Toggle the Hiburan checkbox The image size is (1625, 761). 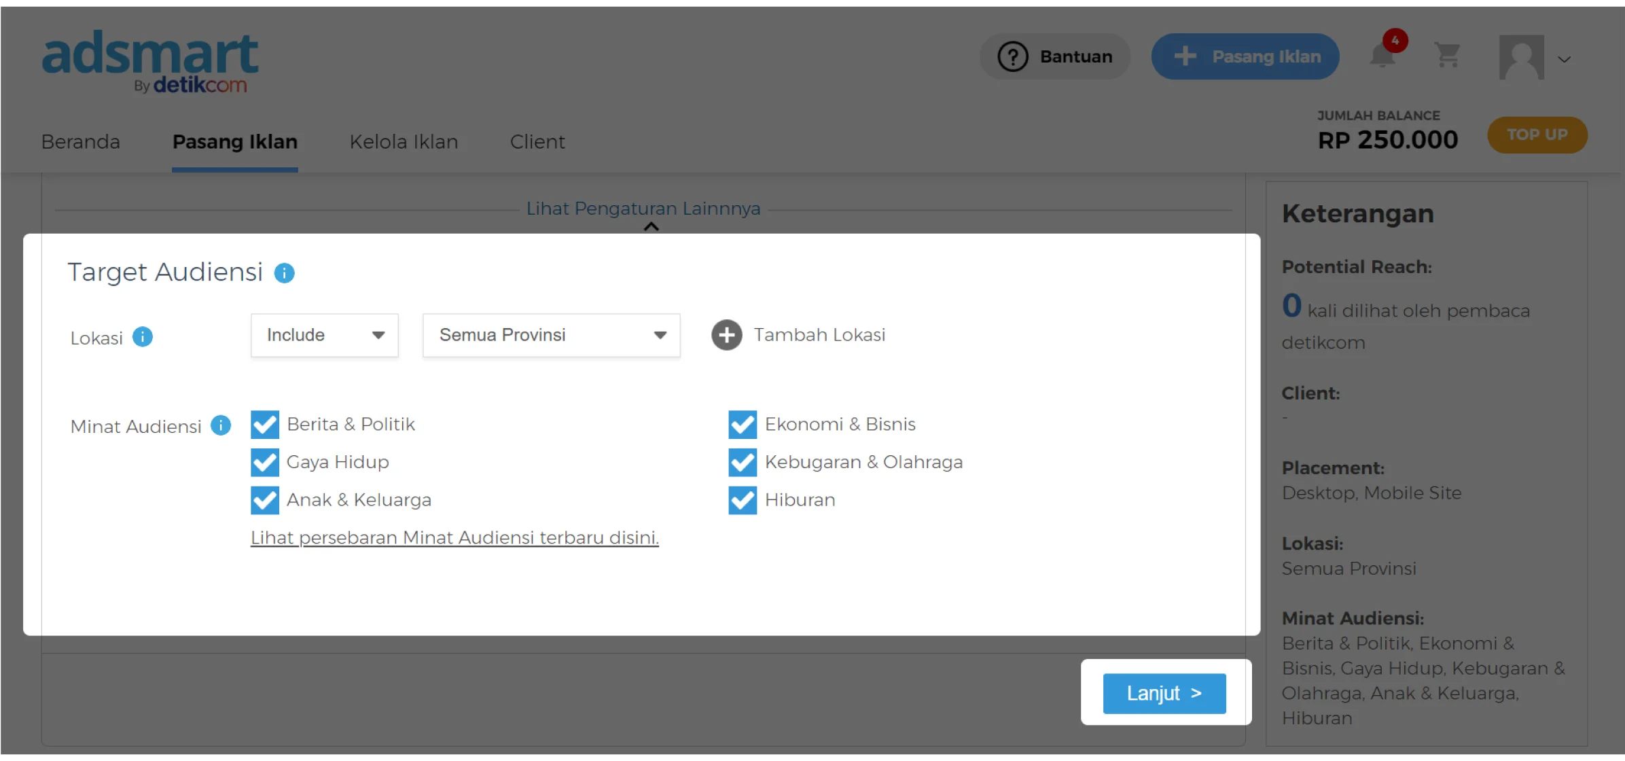coord(742,500)
